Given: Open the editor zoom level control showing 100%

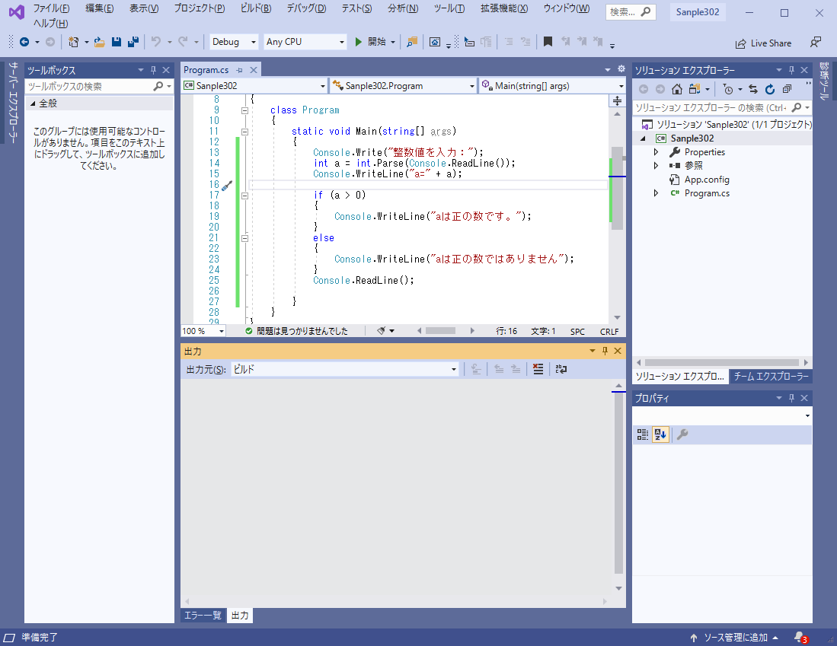Looking at the screenshot, I should (x=200, y=330).
